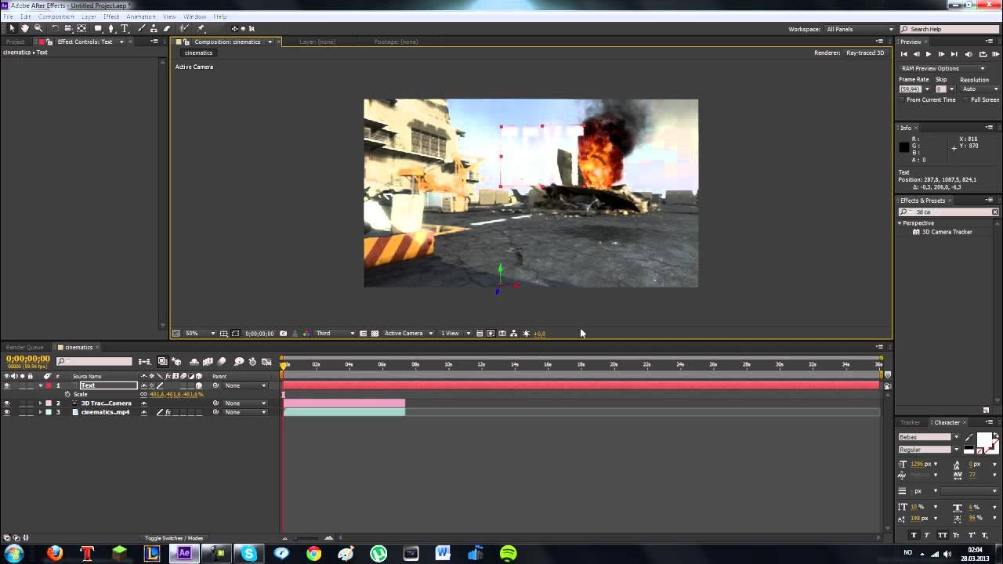Select the Clone Stamp tool
Image resolution: width=1003 pixels, height=564 pixels.
click(154, 28)
